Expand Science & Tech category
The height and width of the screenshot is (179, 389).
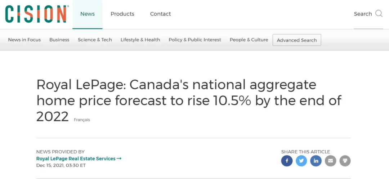95,40
